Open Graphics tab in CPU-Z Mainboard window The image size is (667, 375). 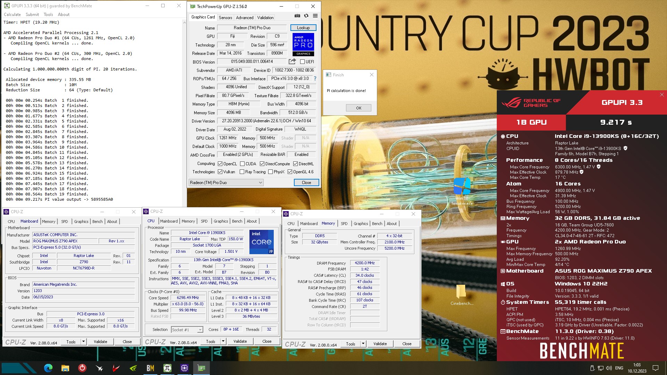click(x=81, y=222)
